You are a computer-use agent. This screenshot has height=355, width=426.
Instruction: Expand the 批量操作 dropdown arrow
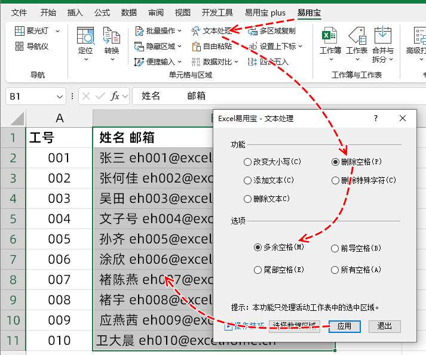[x=180, y=31]
